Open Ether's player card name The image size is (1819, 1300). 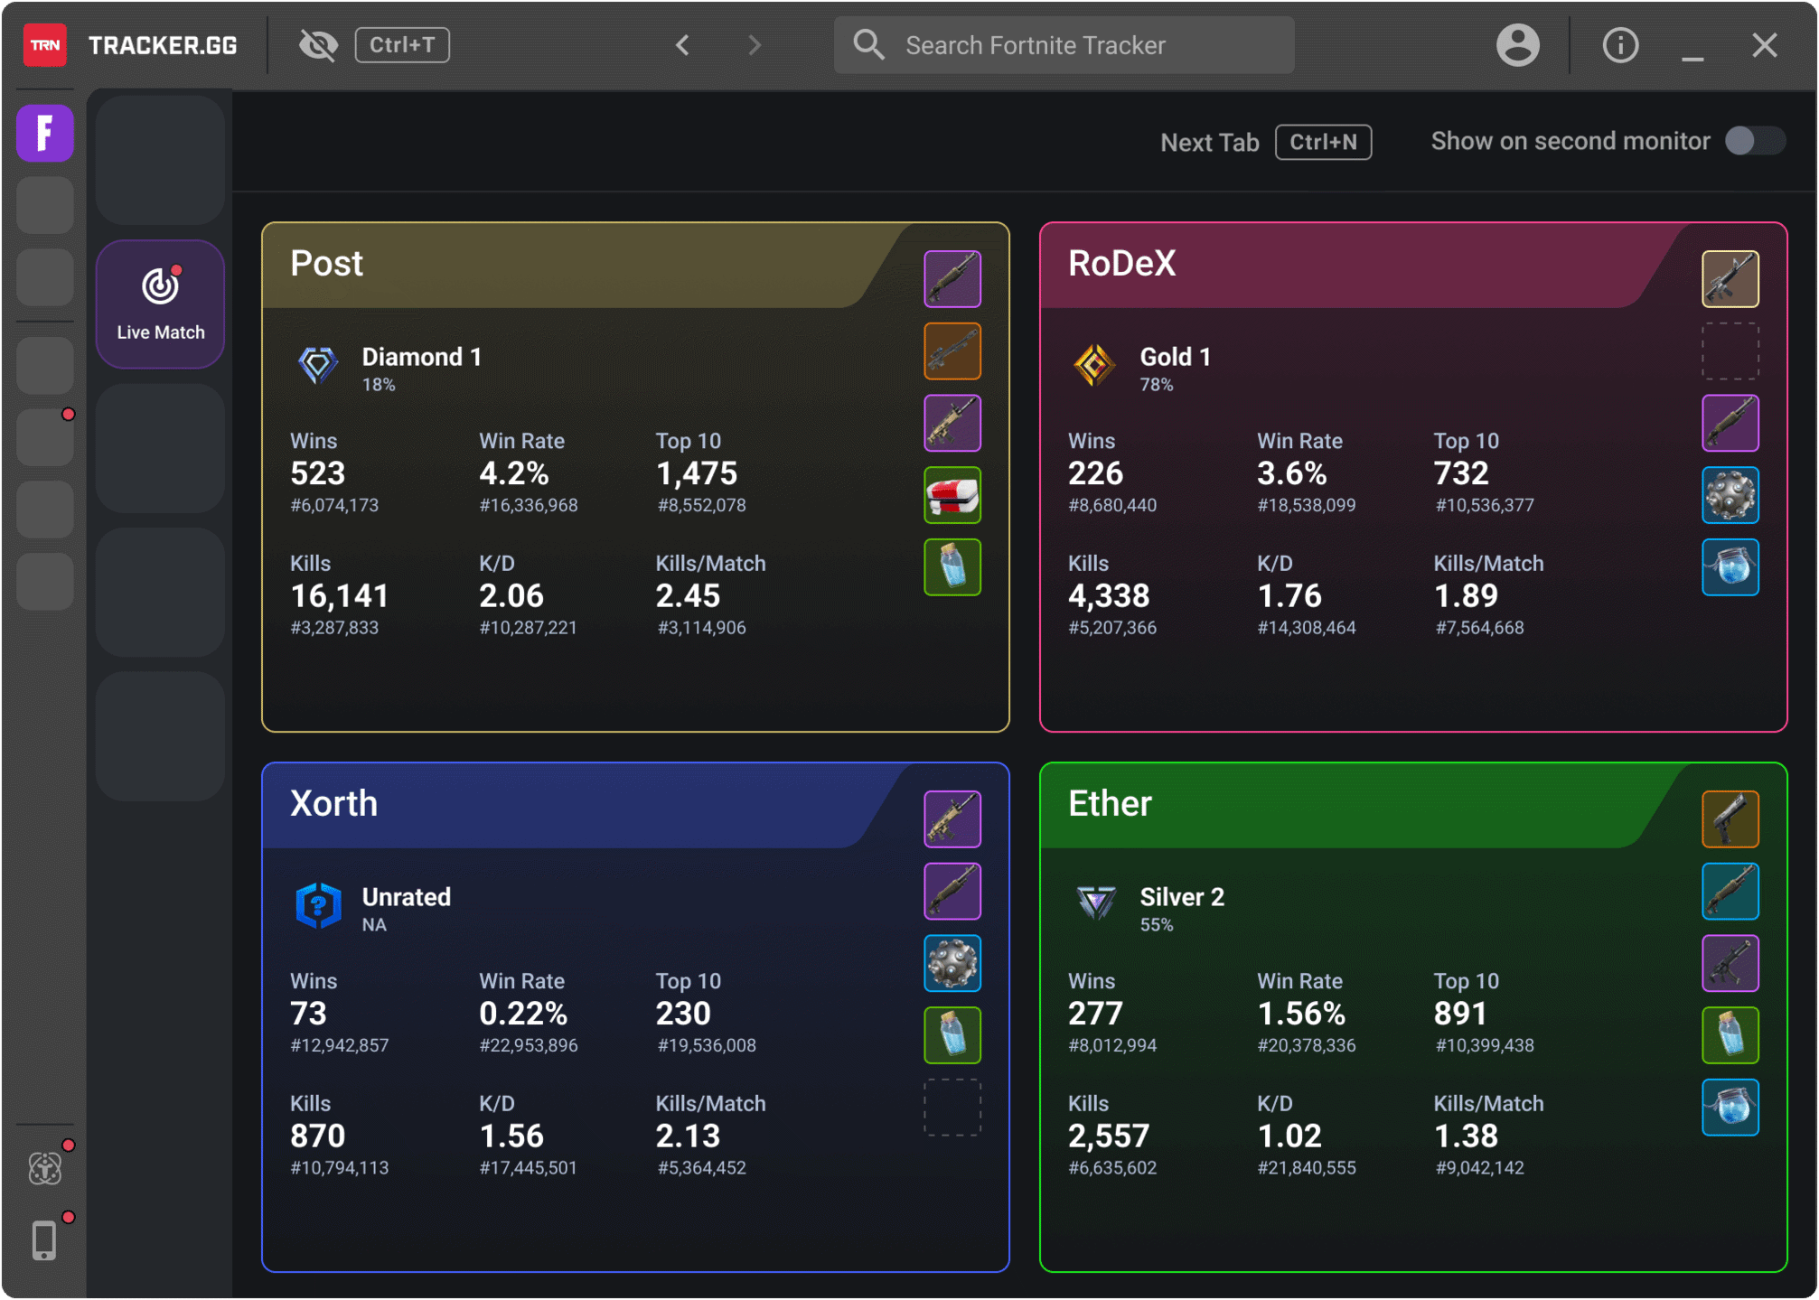click(x=1110, y=804)
